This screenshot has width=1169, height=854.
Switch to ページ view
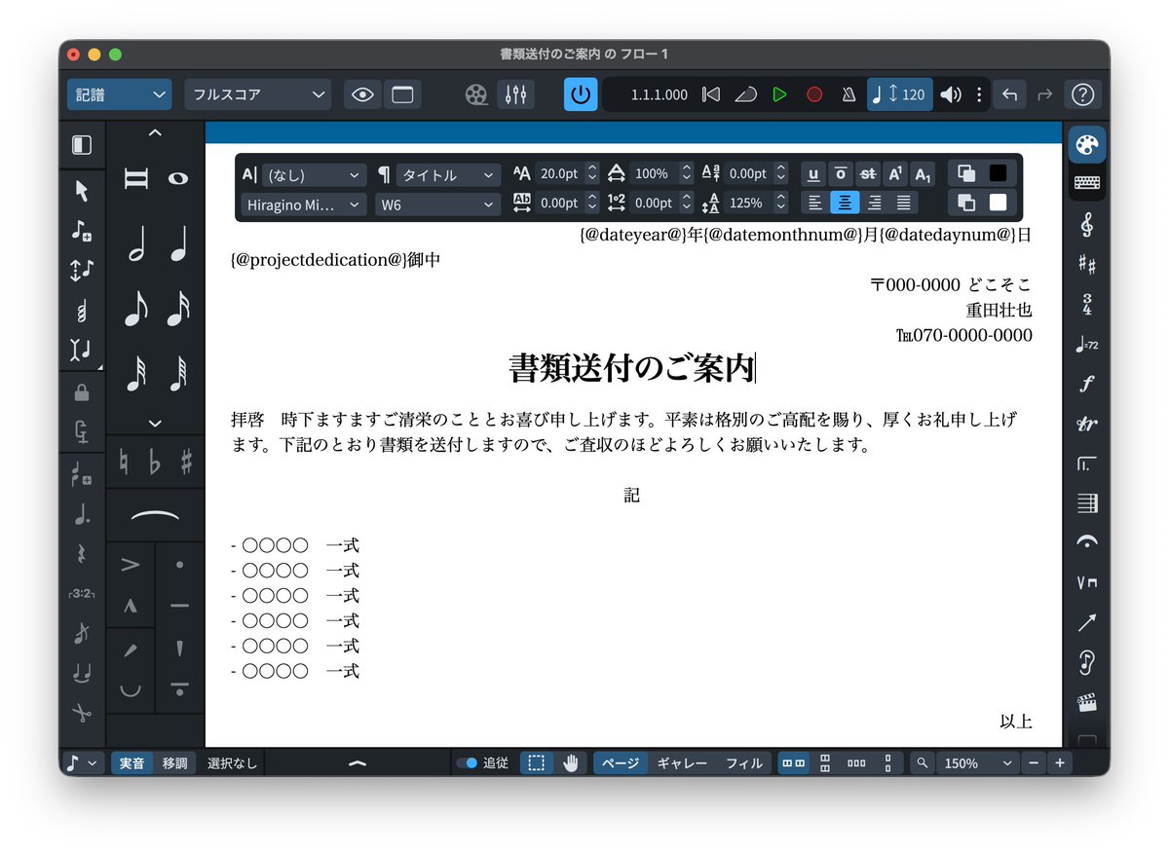pyautogui.click(x=621, y=763)
